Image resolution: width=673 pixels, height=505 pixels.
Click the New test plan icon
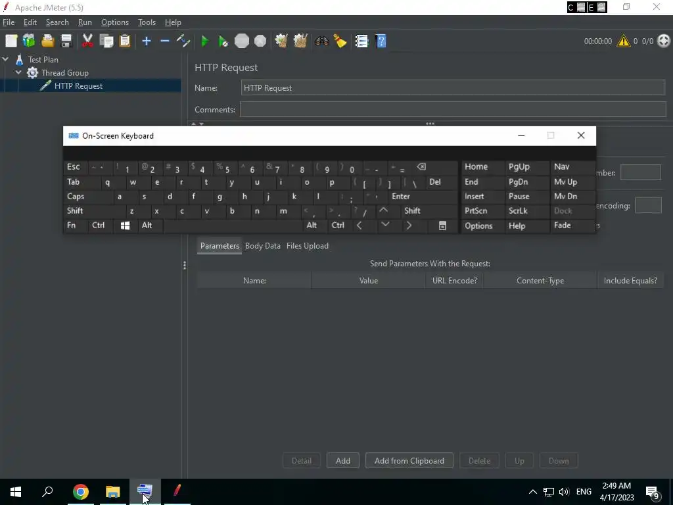(11, 41)
